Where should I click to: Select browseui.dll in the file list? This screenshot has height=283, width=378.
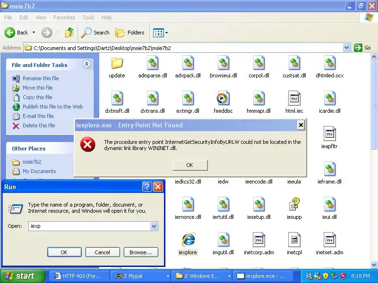tap(223, 63)
